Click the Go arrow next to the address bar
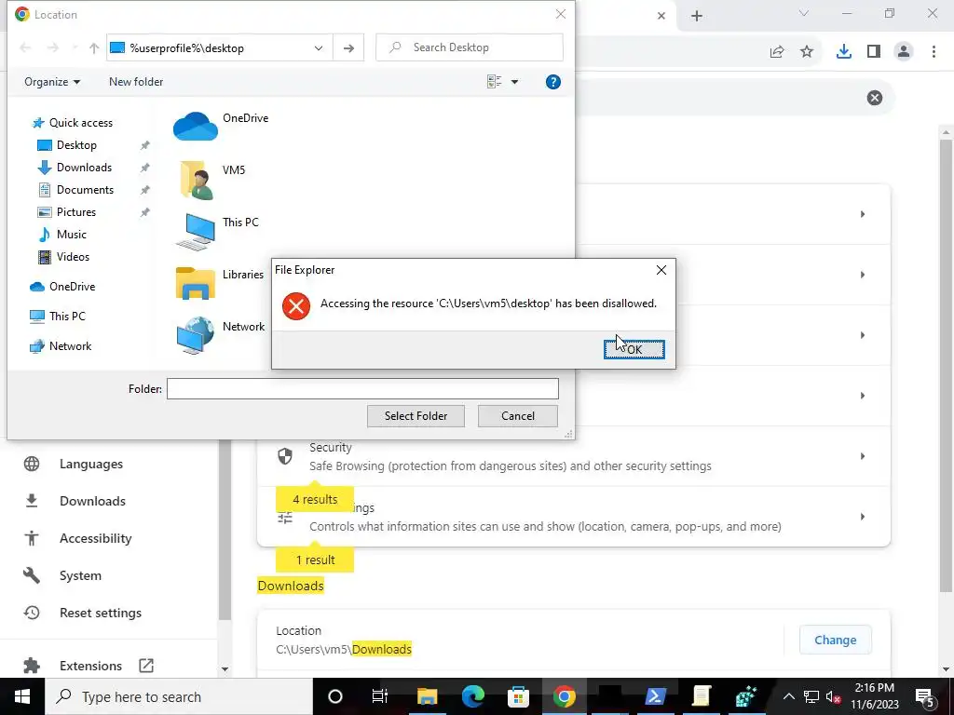 348,48
